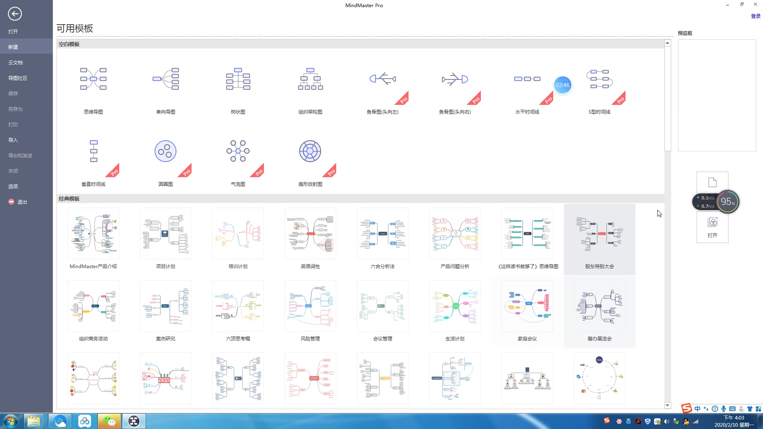The image size is (763, 429).
Task: Open the 会议管理 template thumbnail
Action: (x=383, y=306)
